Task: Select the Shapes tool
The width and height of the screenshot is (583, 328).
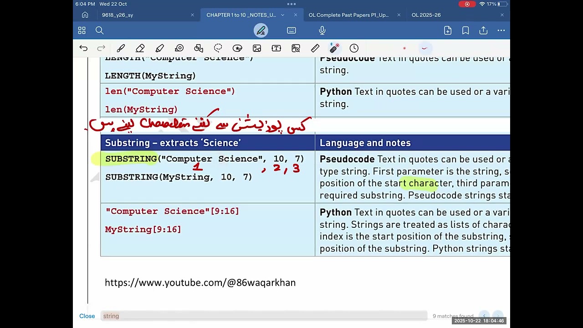Action: (x=199, y=48)
